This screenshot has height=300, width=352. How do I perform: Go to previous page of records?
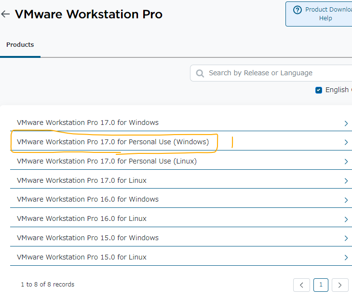pos(301,285)
